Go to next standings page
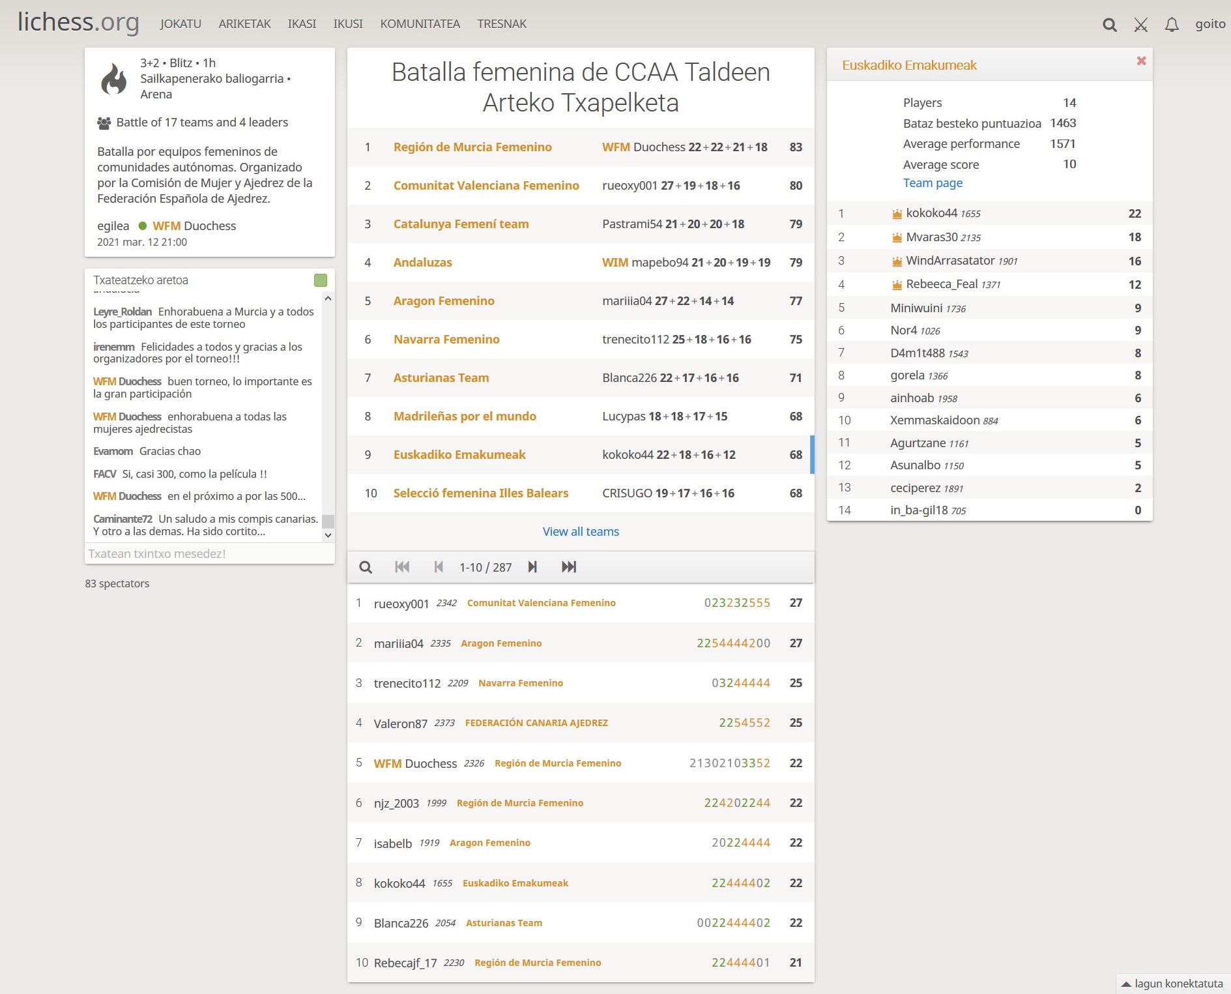Screen dimensions: 1231x994 [532, 567]
